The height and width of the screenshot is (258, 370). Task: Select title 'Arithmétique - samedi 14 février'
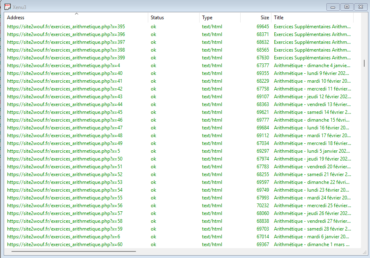(312, 112)
